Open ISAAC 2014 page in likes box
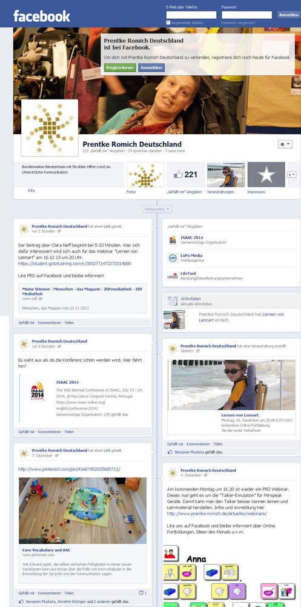 pos(191,238)
